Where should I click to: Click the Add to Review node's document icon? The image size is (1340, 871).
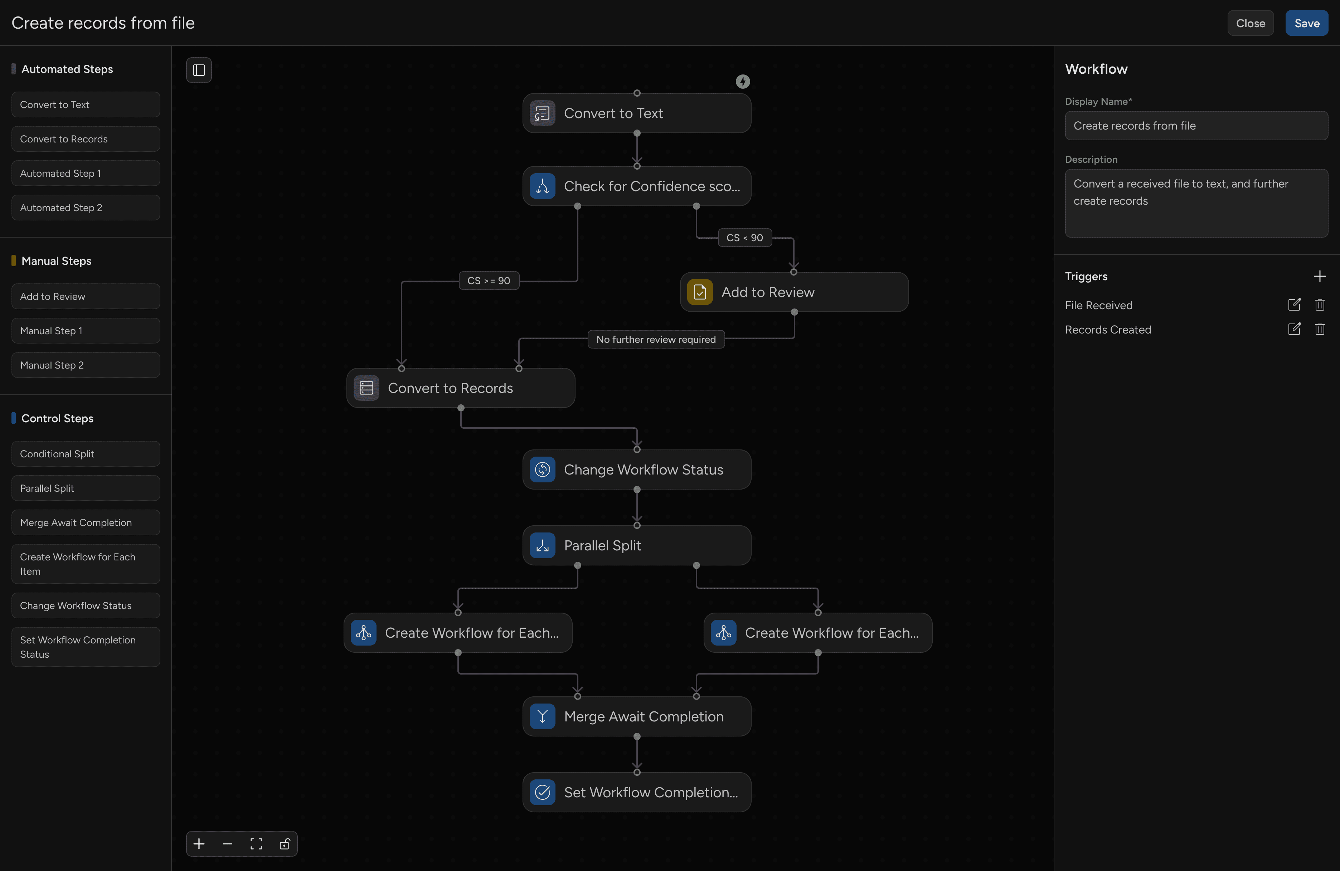click(699, 292)
